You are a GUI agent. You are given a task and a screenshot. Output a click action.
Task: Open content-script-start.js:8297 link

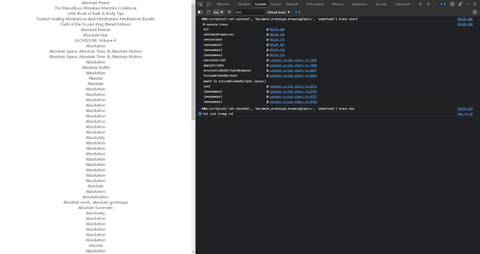point(293,70)
